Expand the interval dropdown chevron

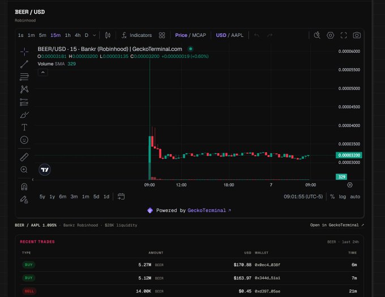(x=95, y=35)
